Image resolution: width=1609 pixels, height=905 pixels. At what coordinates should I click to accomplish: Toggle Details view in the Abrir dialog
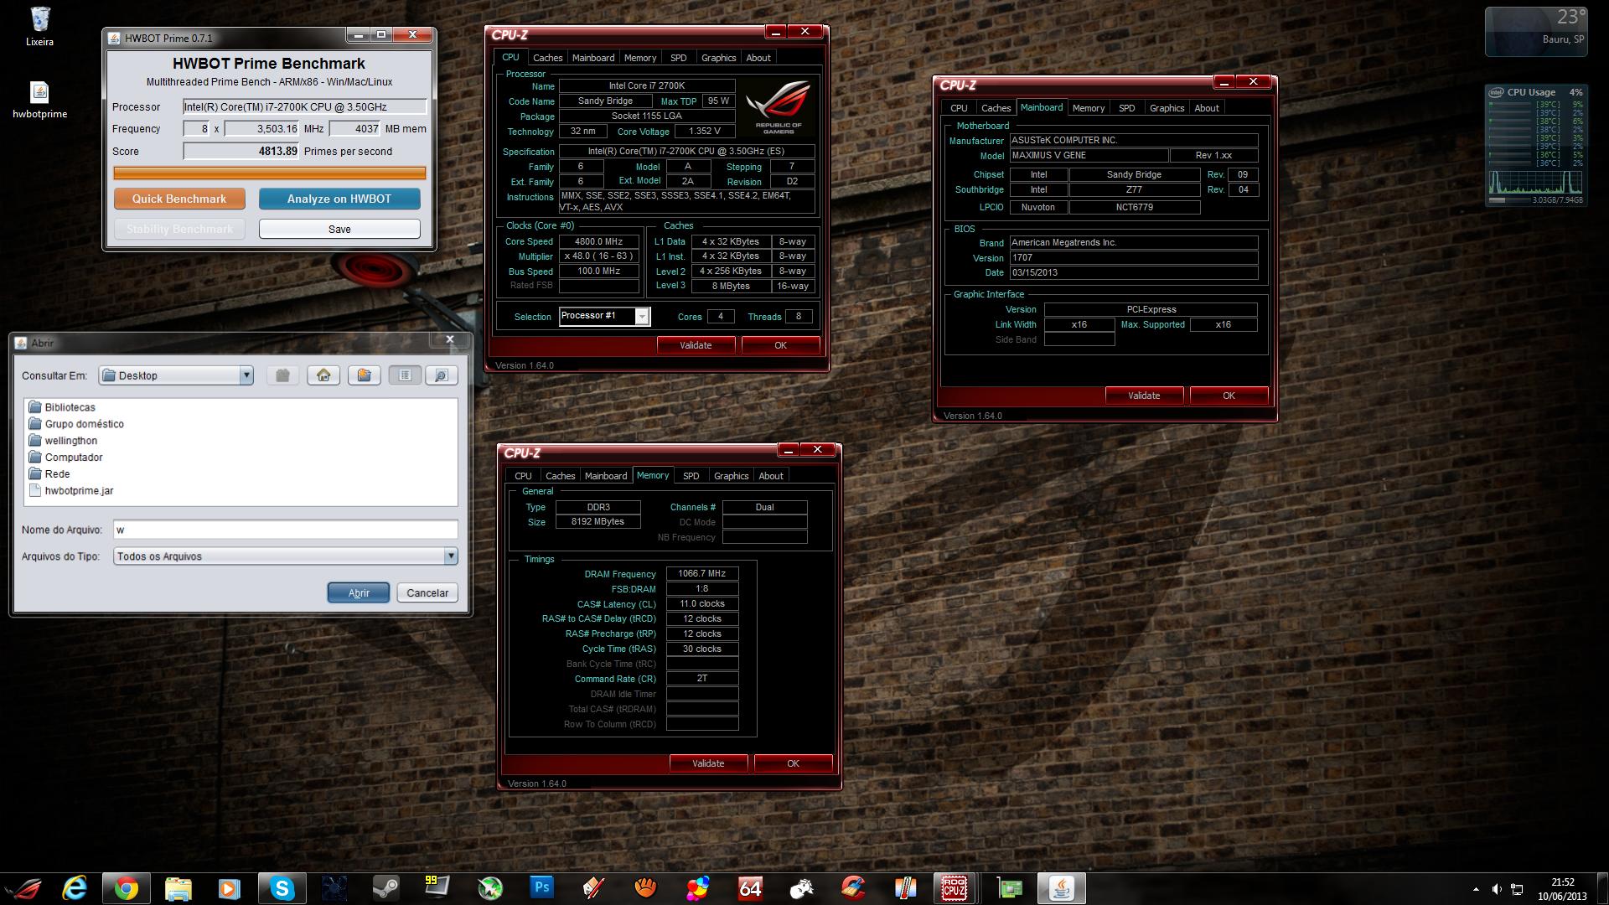pyautogui.click(x=442, y=375)
